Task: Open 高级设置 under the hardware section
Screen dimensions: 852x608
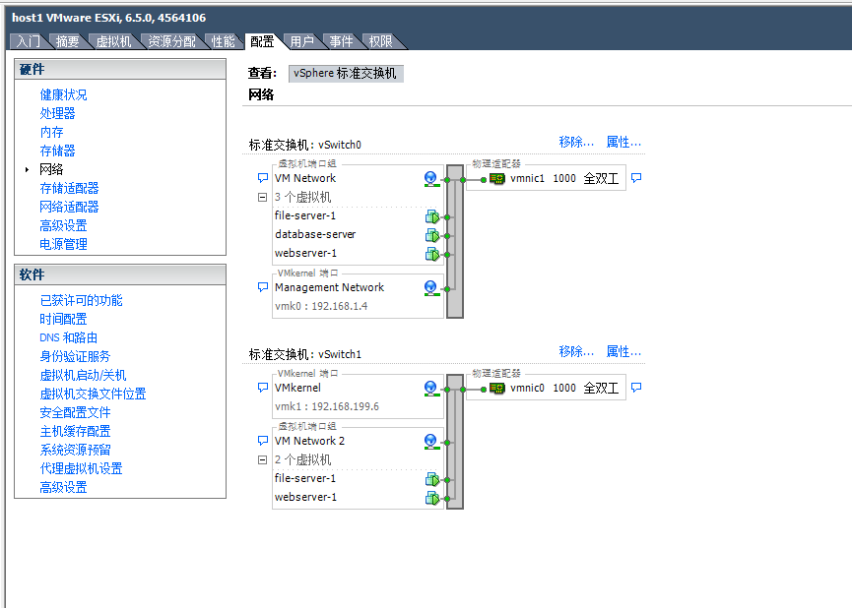Action: tap(63, 226)
